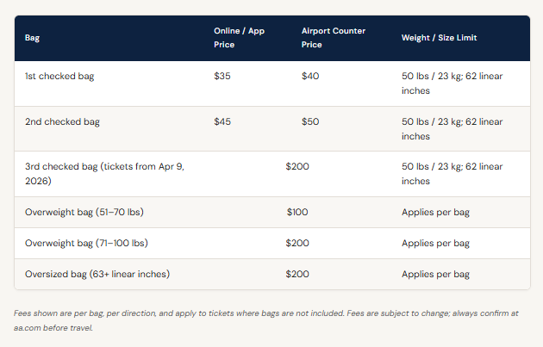Click the Bag column header

click(x=32, y=38)
